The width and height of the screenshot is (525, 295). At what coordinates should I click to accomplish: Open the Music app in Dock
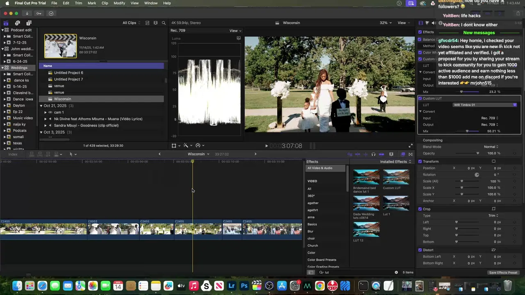pos(194,286)
